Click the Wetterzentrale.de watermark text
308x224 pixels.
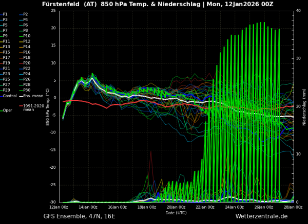pos(261,216)
